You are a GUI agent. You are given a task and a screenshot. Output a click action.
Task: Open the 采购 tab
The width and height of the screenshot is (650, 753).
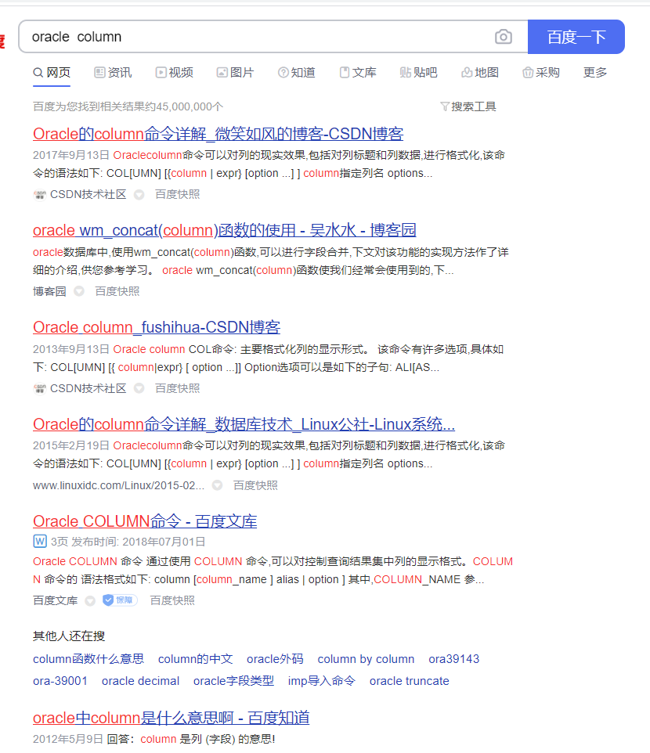541,73
